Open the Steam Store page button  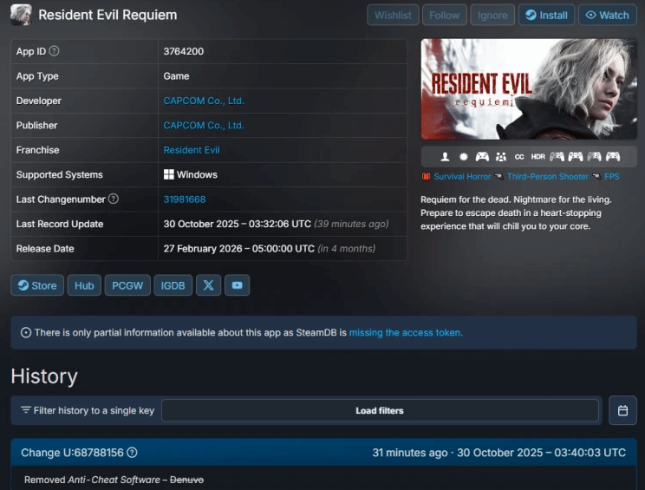[x=37, y=285]
